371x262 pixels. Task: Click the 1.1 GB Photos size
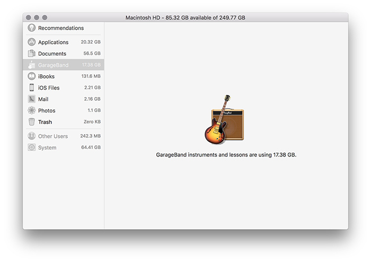94,110
